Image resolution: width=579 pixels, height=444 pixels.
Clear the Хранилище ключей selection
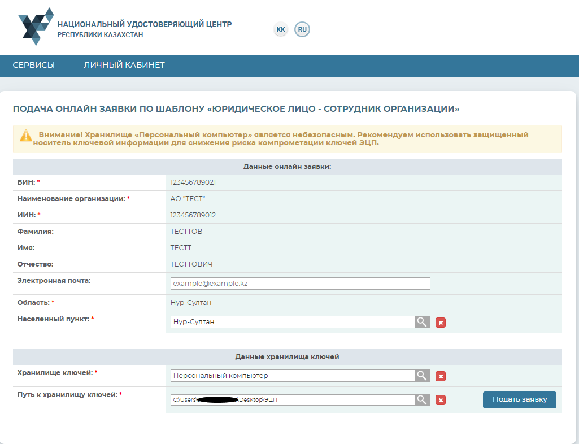pos(441,376)
